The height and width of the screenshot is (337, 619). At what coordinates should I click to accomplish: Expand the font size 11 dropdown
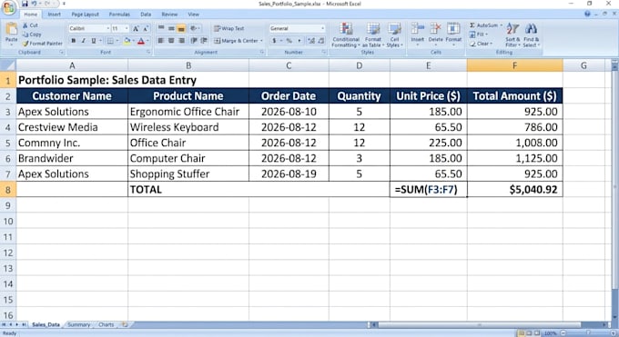point(127,28)
